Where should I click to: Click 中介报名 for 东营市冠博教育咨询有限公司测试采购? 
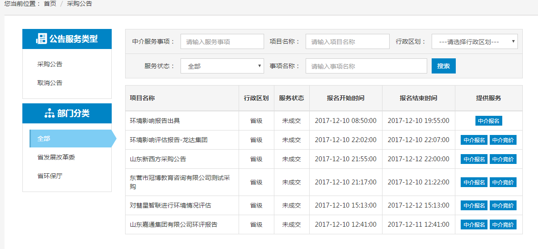coord(474,182)
